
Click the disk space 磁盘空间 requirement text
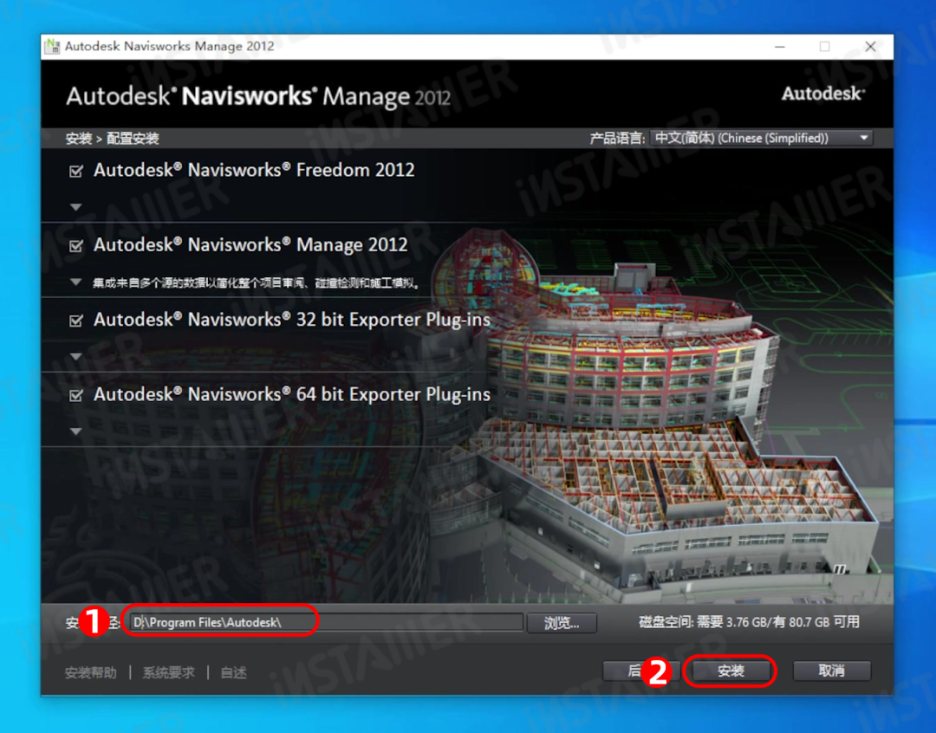[x=749, y=622]
